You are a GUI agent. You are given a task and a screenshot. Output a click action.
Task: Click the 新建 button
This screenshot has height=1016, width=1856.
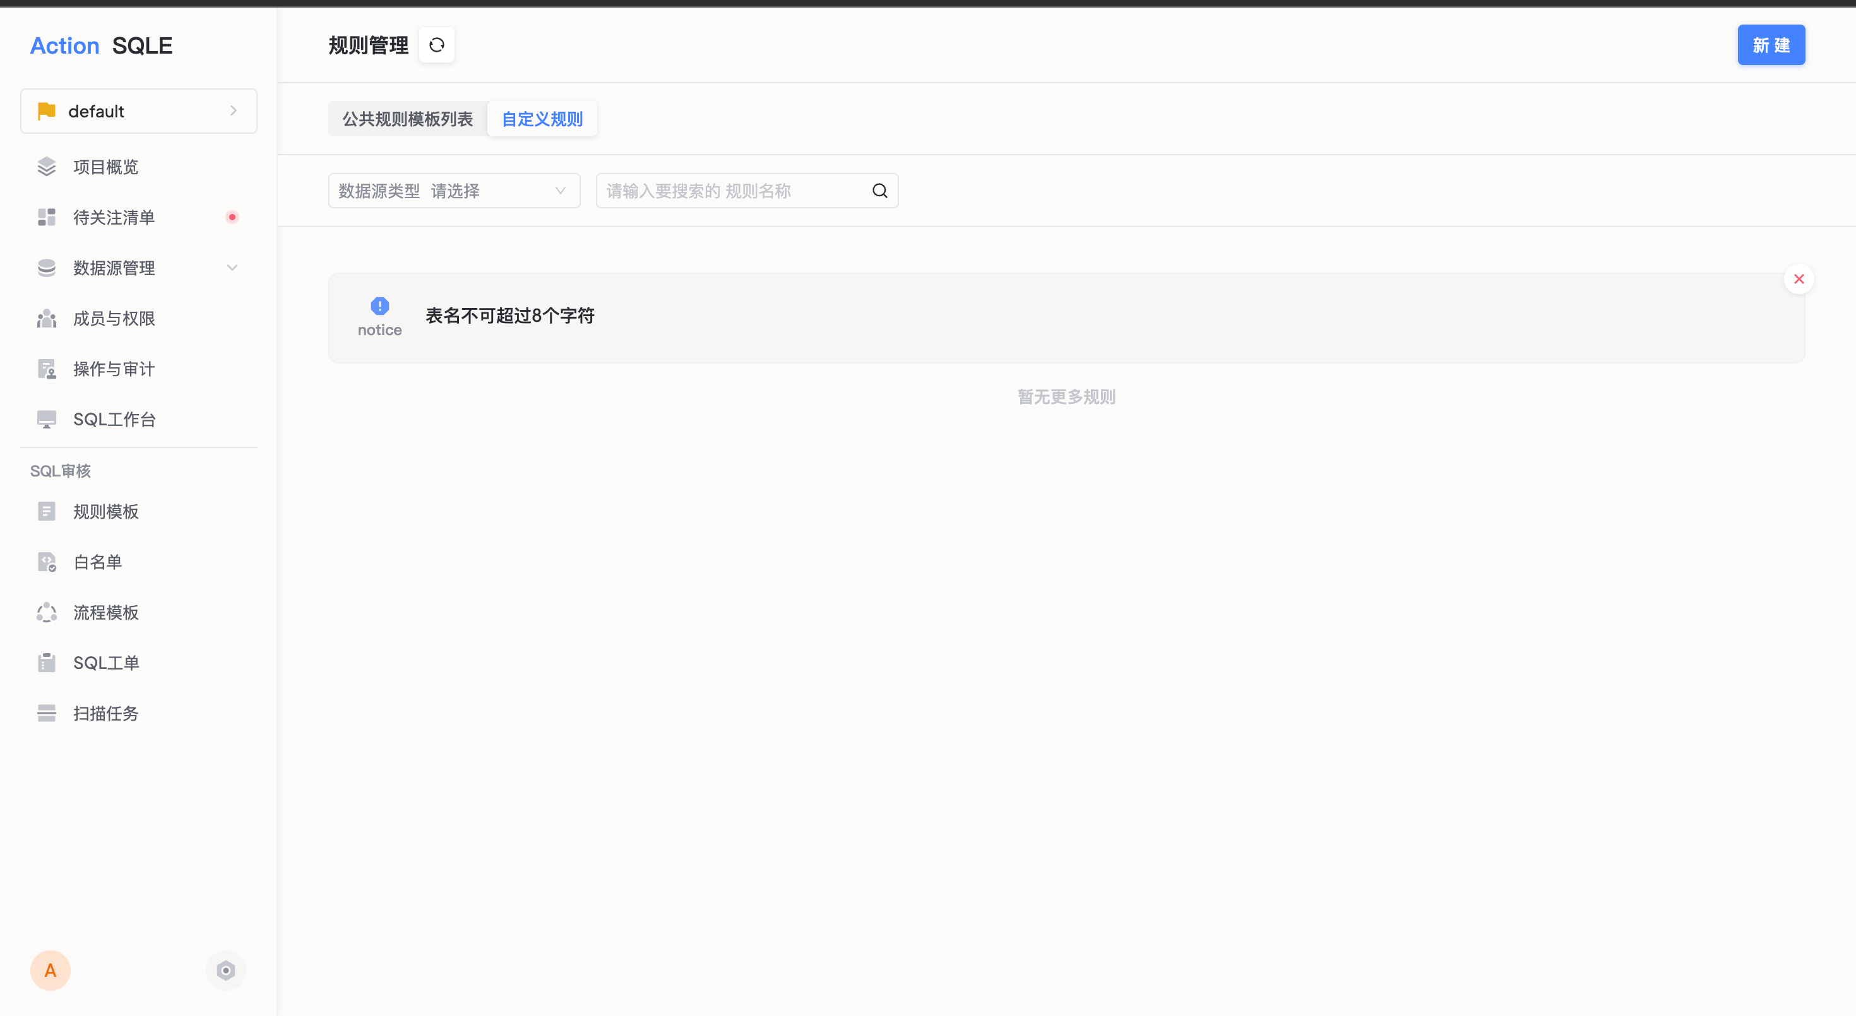[1771, 45]
